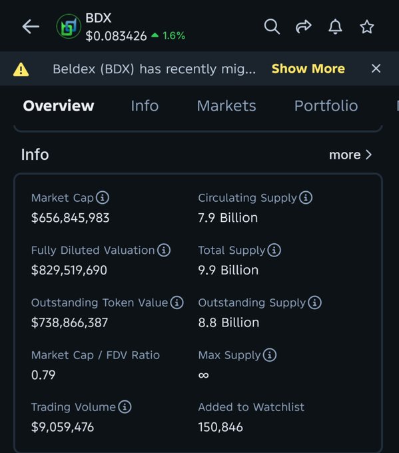Tap the FDV value $829,519,690

click(69, 270)
